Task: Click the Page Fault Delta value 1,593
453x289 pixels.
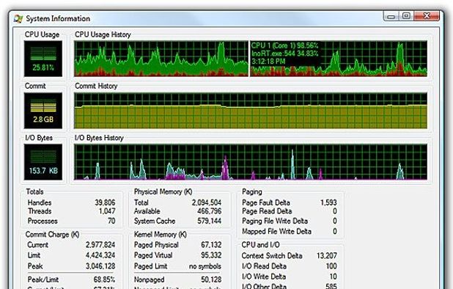Action: point(328,202)
